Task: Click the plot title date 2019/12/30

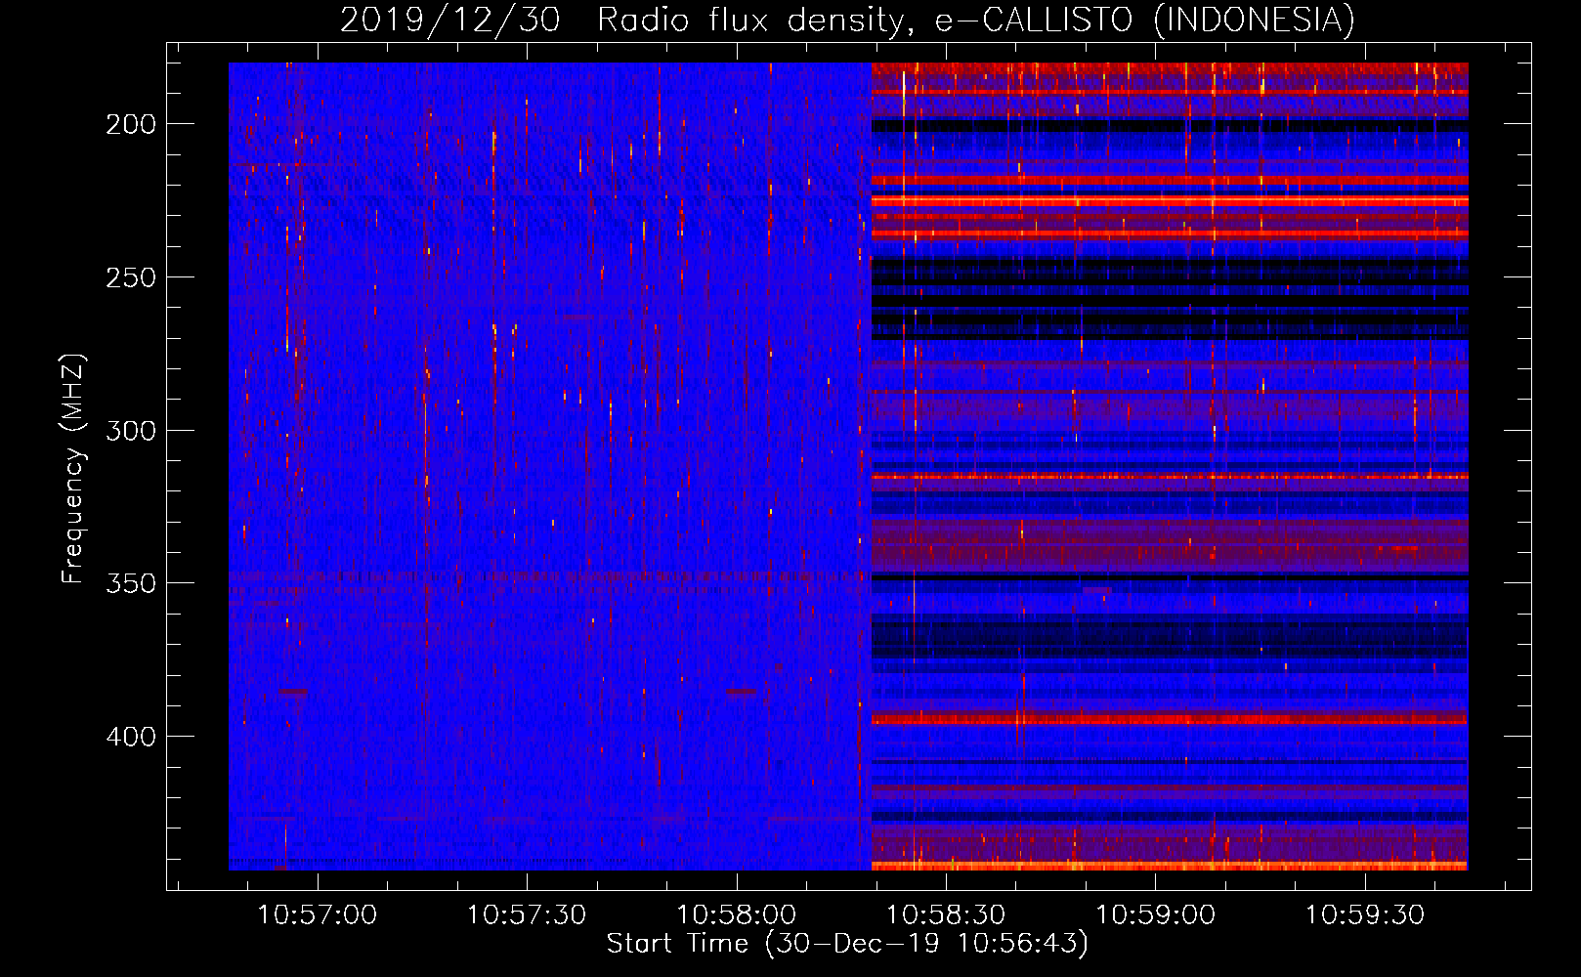Action: 449,20
